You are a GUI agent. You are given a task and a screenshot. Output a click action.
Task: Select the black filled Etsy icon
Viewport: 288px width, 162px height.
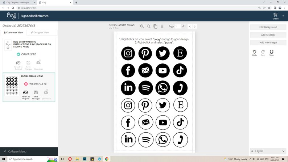[180, 53]
